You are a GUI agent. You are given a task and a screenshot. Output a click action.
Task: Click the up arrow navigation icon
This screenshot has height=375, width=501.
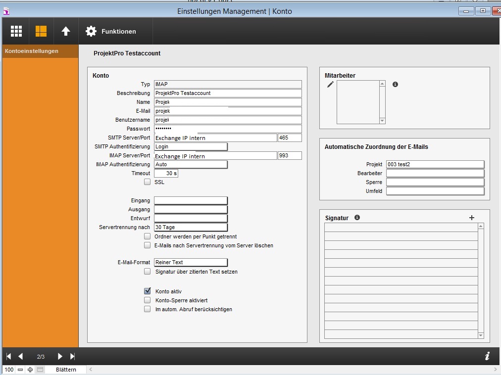tap(66, 31)
